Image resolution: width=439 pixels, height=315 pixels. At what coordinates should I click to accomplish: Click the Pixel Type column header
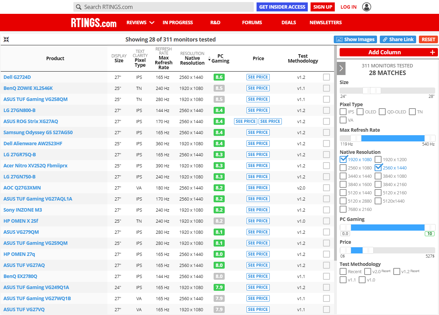140,58
